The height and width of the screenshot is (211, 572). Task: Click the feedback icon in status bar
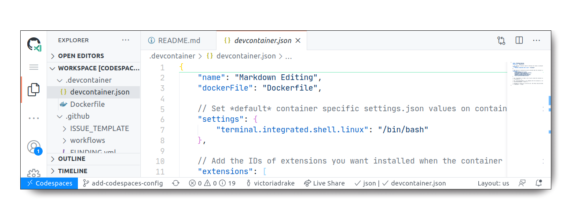[x=522, y=183]
